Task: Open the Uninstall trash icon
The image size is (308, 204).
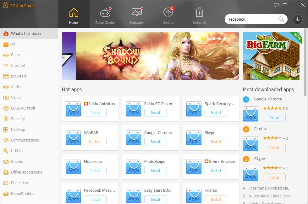Action: 199,13
